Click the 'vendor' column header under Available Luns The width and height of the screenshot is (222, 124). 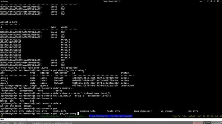(x=65, y=27)
